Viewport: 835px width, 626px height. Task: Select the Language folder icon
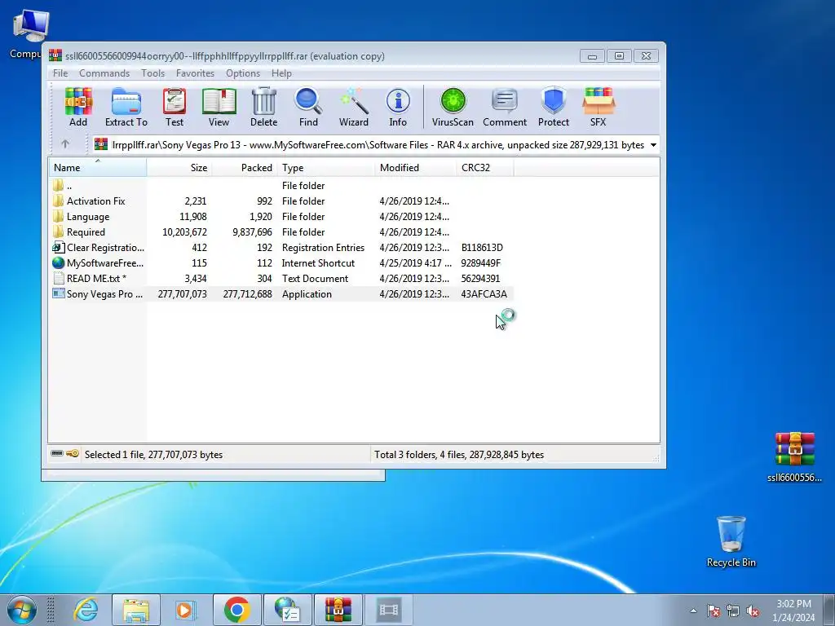point(58,216)
